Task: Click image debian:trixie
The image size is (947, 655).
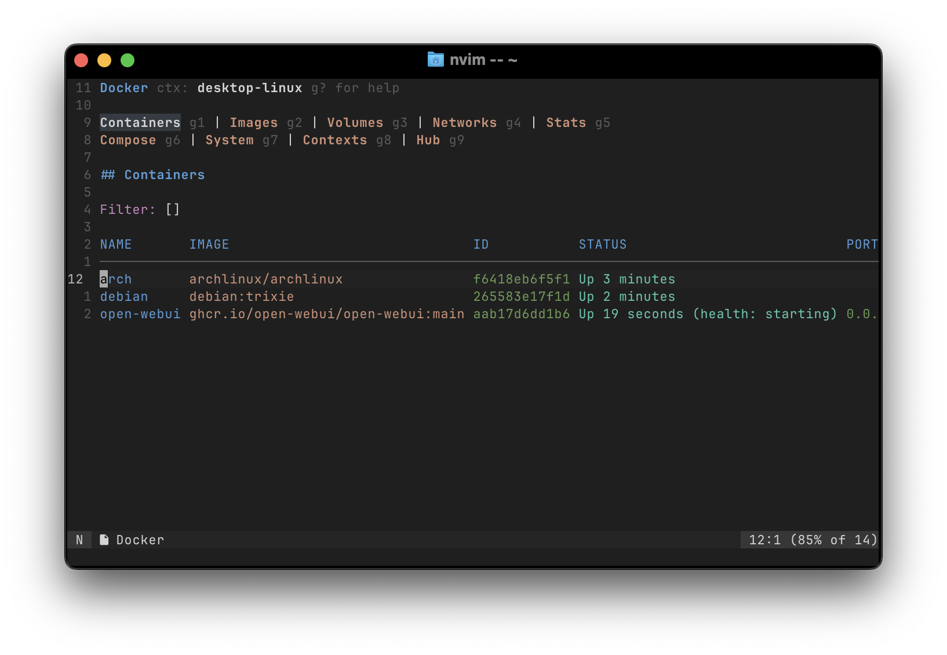Action: click(242, 296)
